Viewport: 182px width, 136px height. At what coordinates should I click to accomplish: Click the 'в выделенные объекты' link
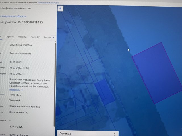pos(13,16)
